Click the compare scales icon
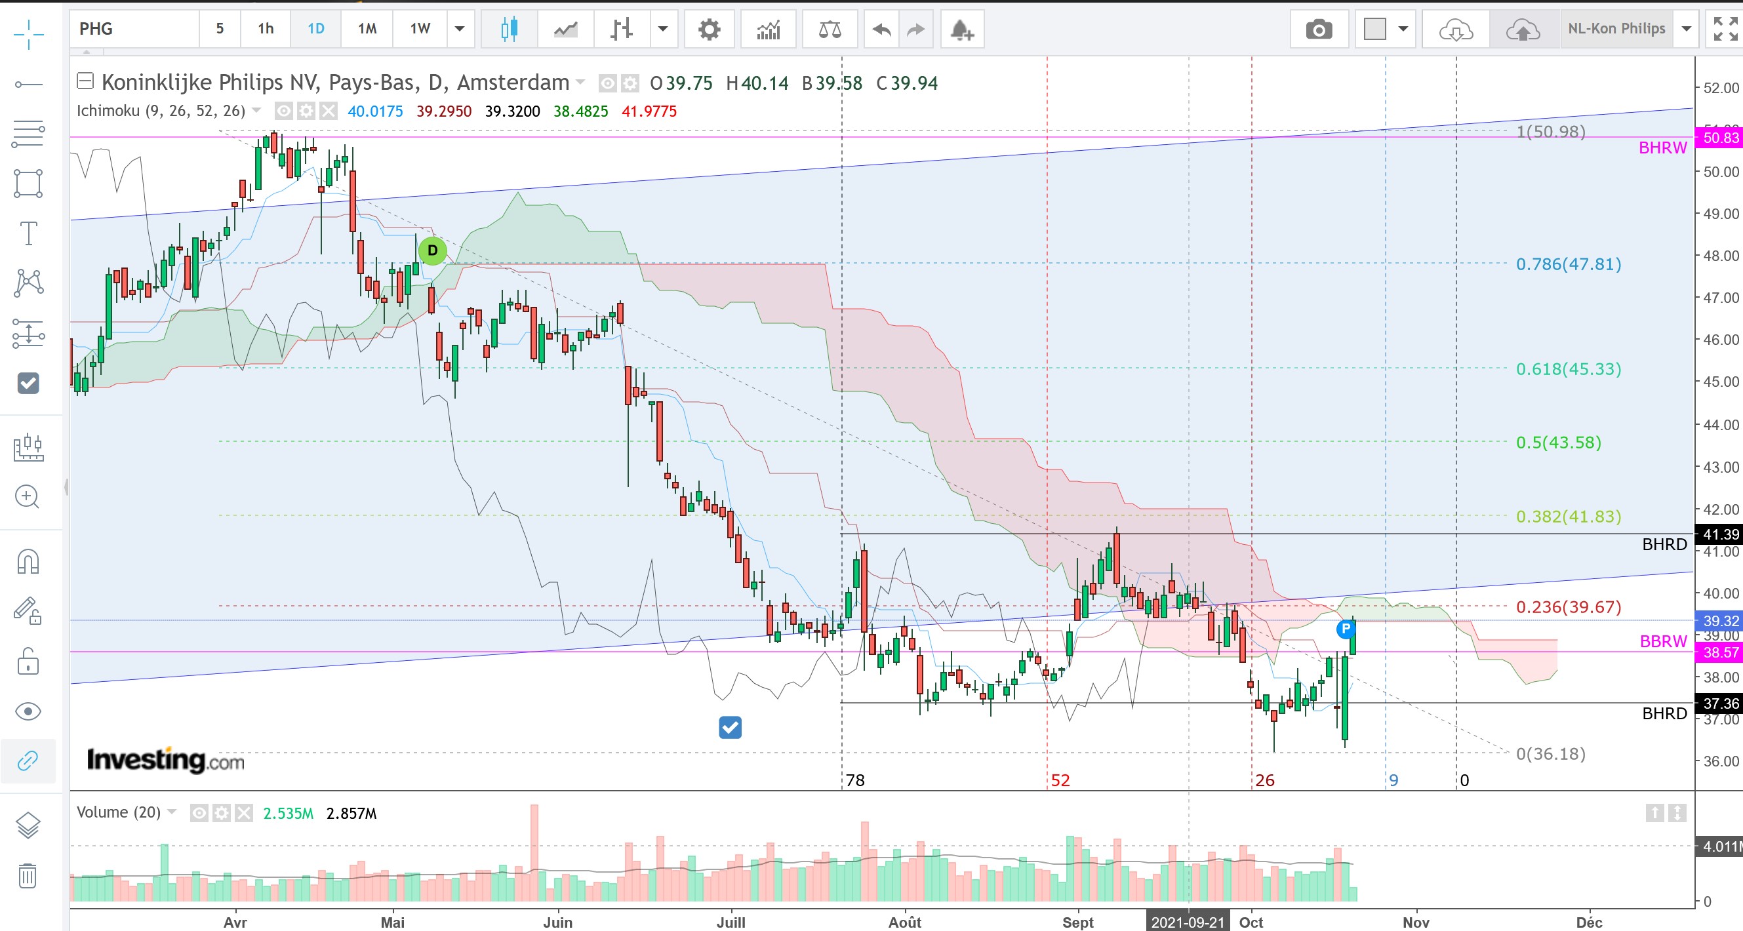The height and width of the screenshot is (931, 1743). [x=830, y=29]
